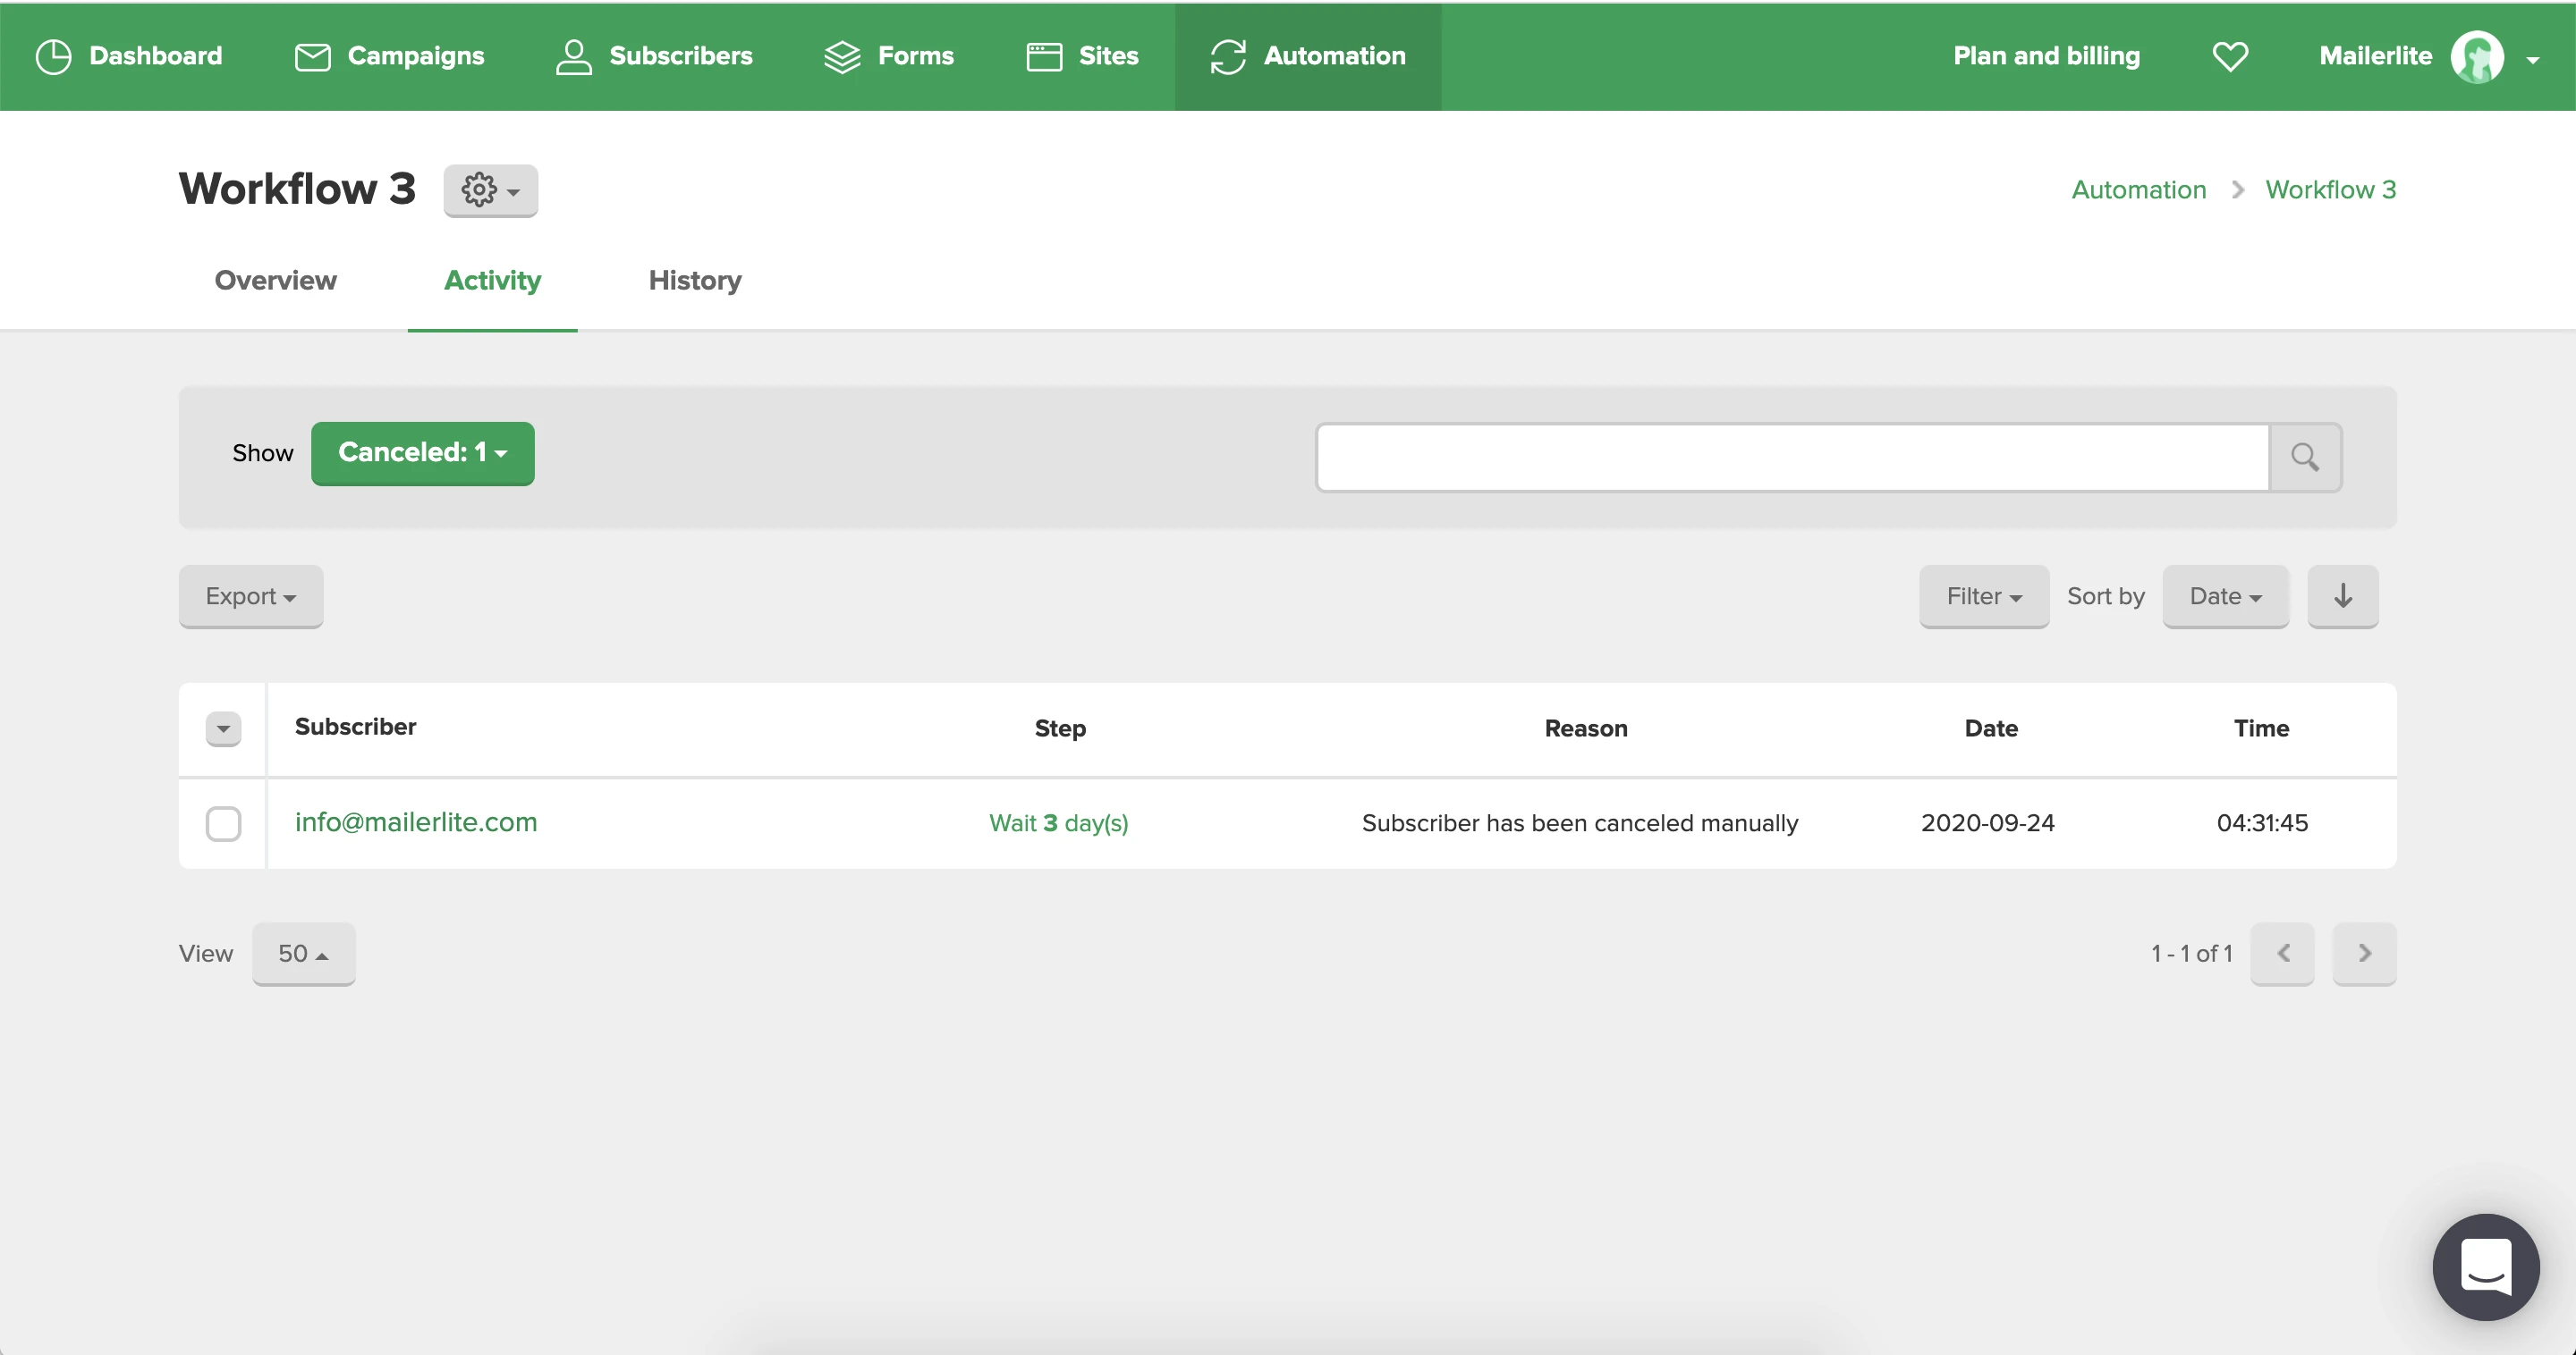Click the heart favorites icon
Image resolution: width=2576 pixels, height=1355 pixels.
2230,56
